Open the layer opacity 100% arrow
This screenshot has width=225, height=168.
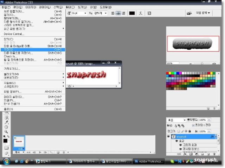(x=209, y=120)
